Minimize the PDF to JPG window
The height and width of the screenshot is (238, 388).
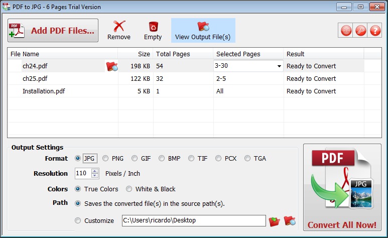tap(344, 7)
